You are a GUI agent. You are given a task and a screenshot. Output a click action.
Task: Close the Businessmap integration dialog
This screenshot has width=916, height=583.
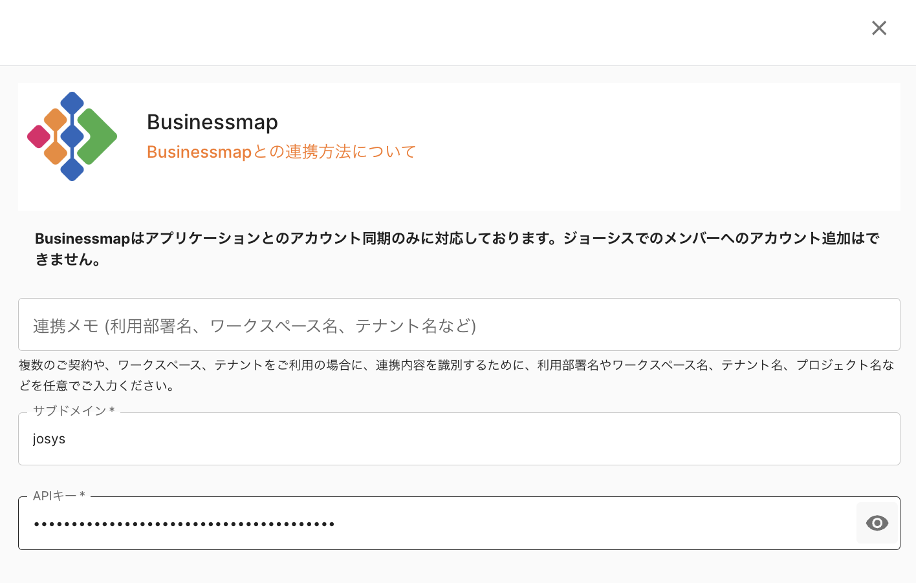click(878, 28)
